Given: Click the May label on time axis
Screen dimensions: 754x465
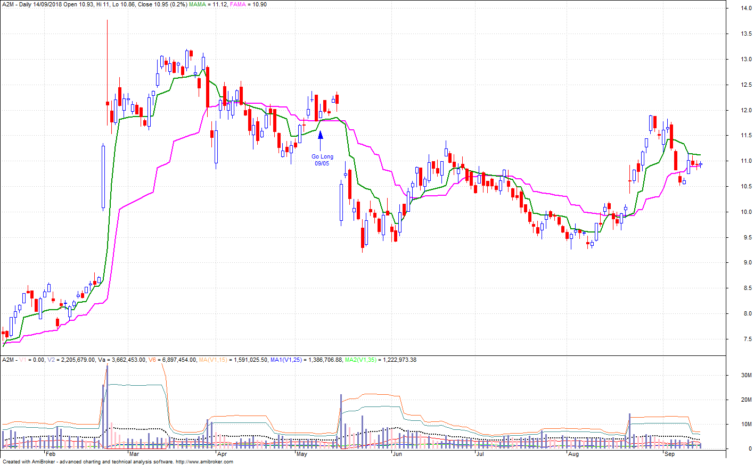Looking at the screenshot, I should pos(302,454).
